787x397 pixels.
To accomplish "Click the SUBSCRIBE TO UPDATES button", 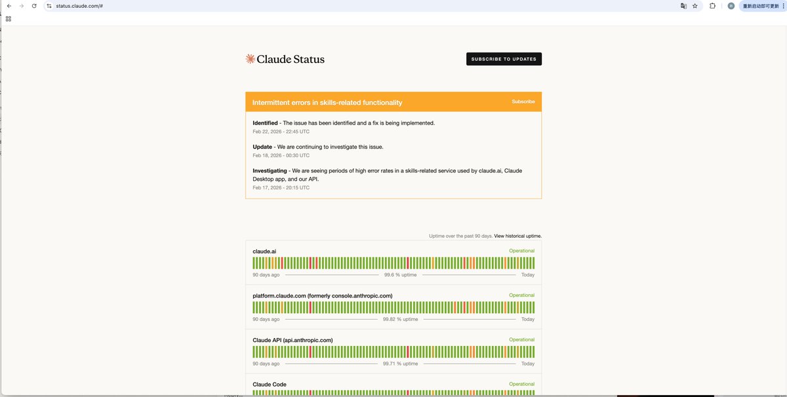I will click(x=504, y=59).
